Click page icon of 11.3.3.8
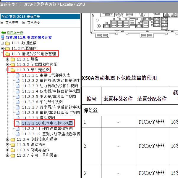 [x=18, y=113]
